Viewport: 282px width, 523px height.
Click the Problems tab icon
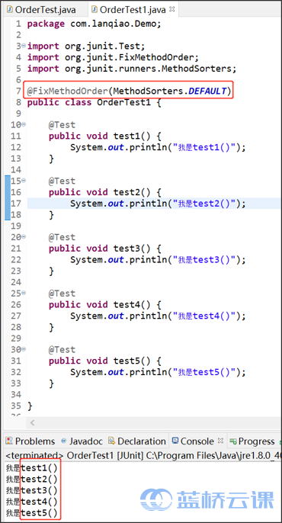(x=9, y=441)
